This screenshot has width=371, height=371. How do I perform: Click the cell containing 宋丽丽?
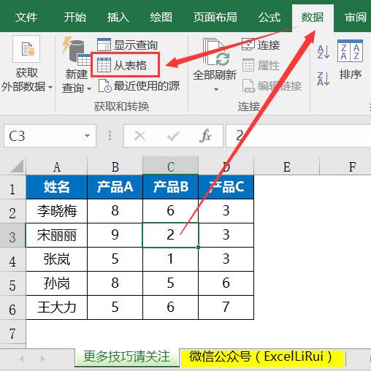coord(56,235)
